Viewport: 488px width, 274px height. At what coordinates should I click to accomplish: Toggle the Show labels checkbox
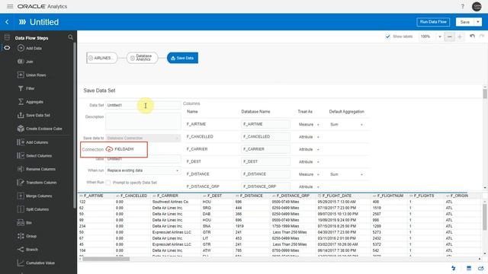pyautogui.click(x=387, y=37)
